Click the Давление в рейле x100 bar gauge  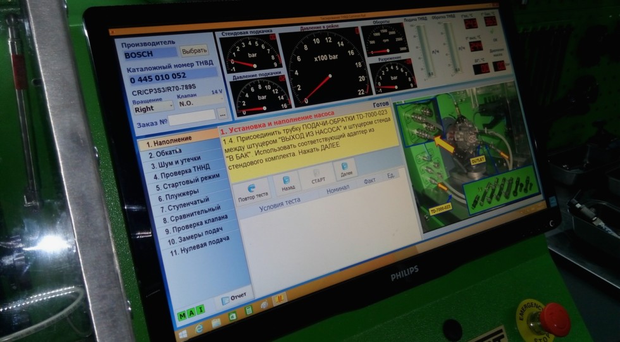(325, 67)
